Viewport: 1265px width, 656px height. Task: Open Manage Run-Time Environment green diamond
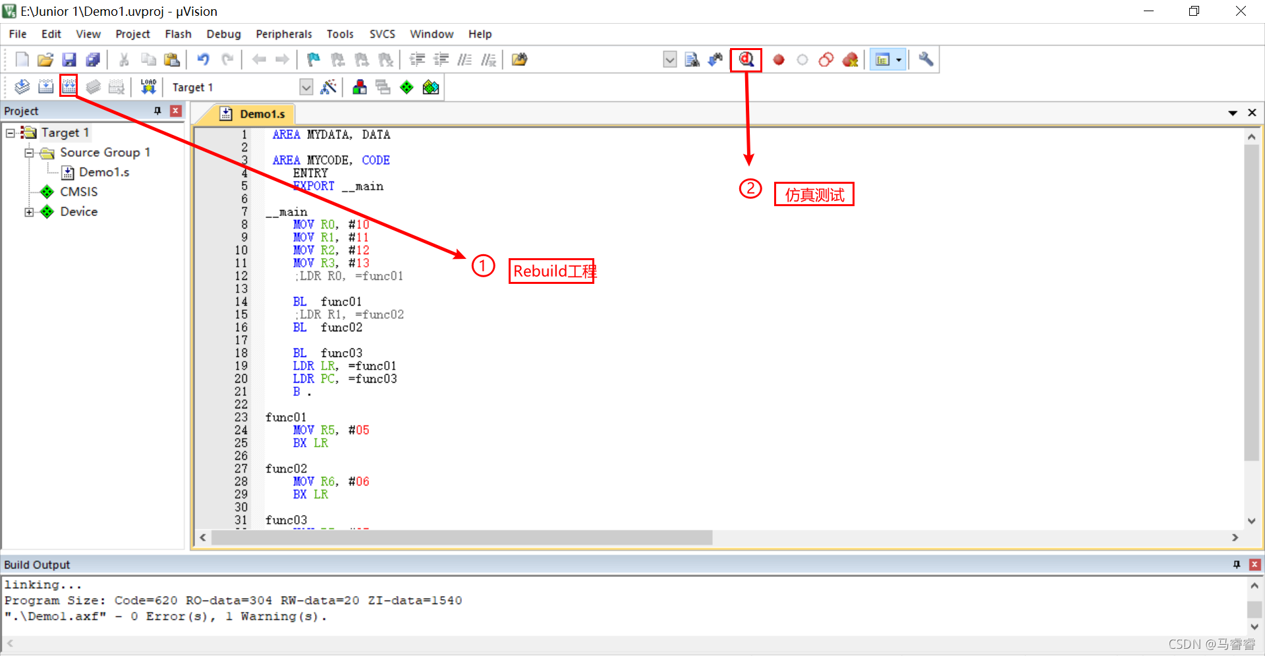[407, 87]
